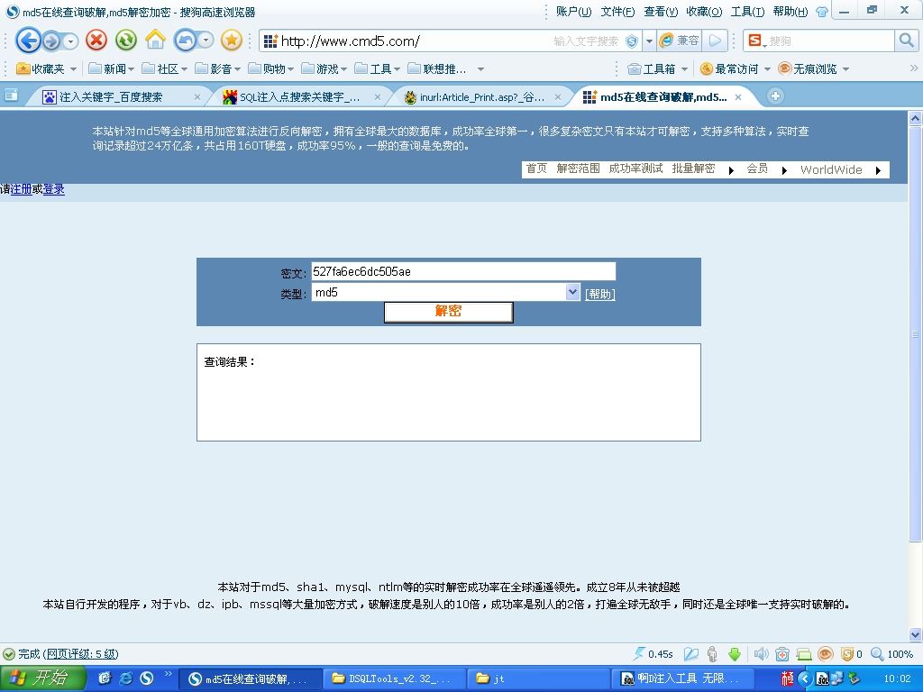Viewport: 923px width, 692px height.
Task: Switch to the 啊D注入工具 taskbar window
Action: [683, 678]
